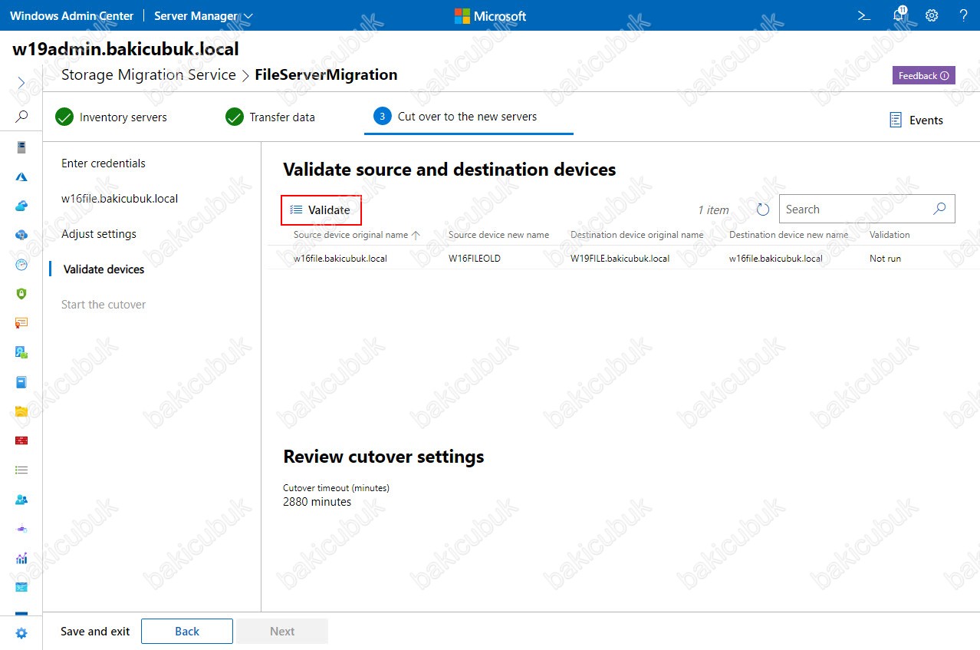
Task: Click Destination device new name header
Action: click(x=788, y=235)
